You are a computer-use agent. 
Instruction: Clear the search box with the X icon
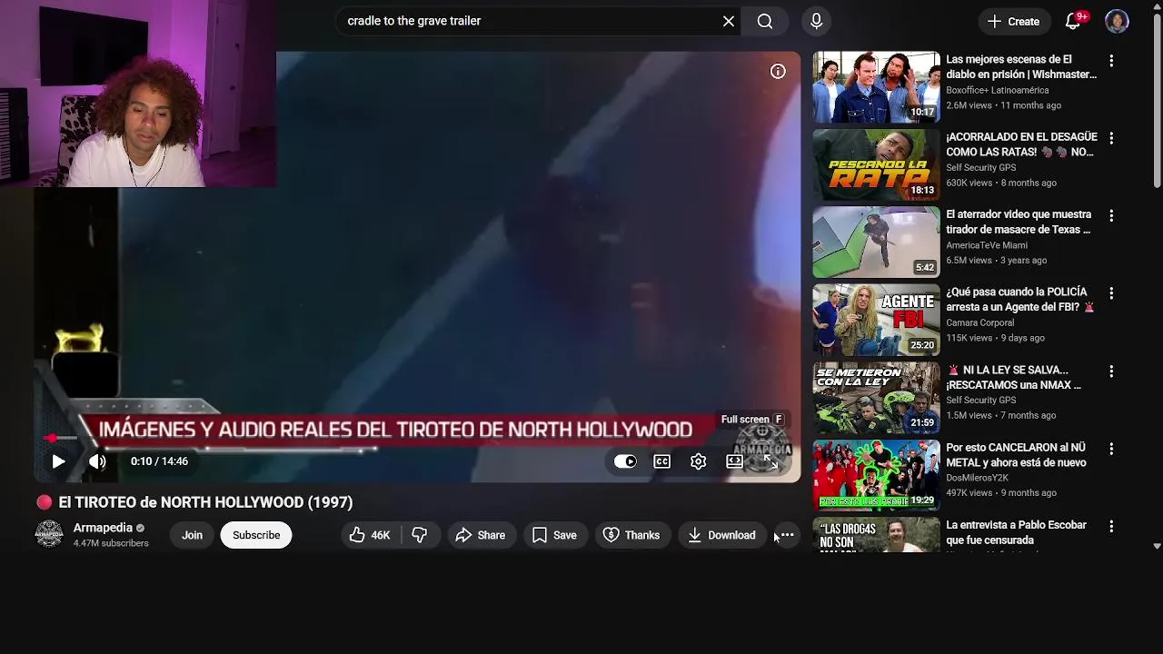(x=729, y=21)
